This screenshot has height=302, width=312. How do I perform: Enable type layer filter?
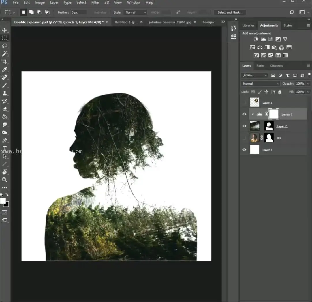coord(287,75)
